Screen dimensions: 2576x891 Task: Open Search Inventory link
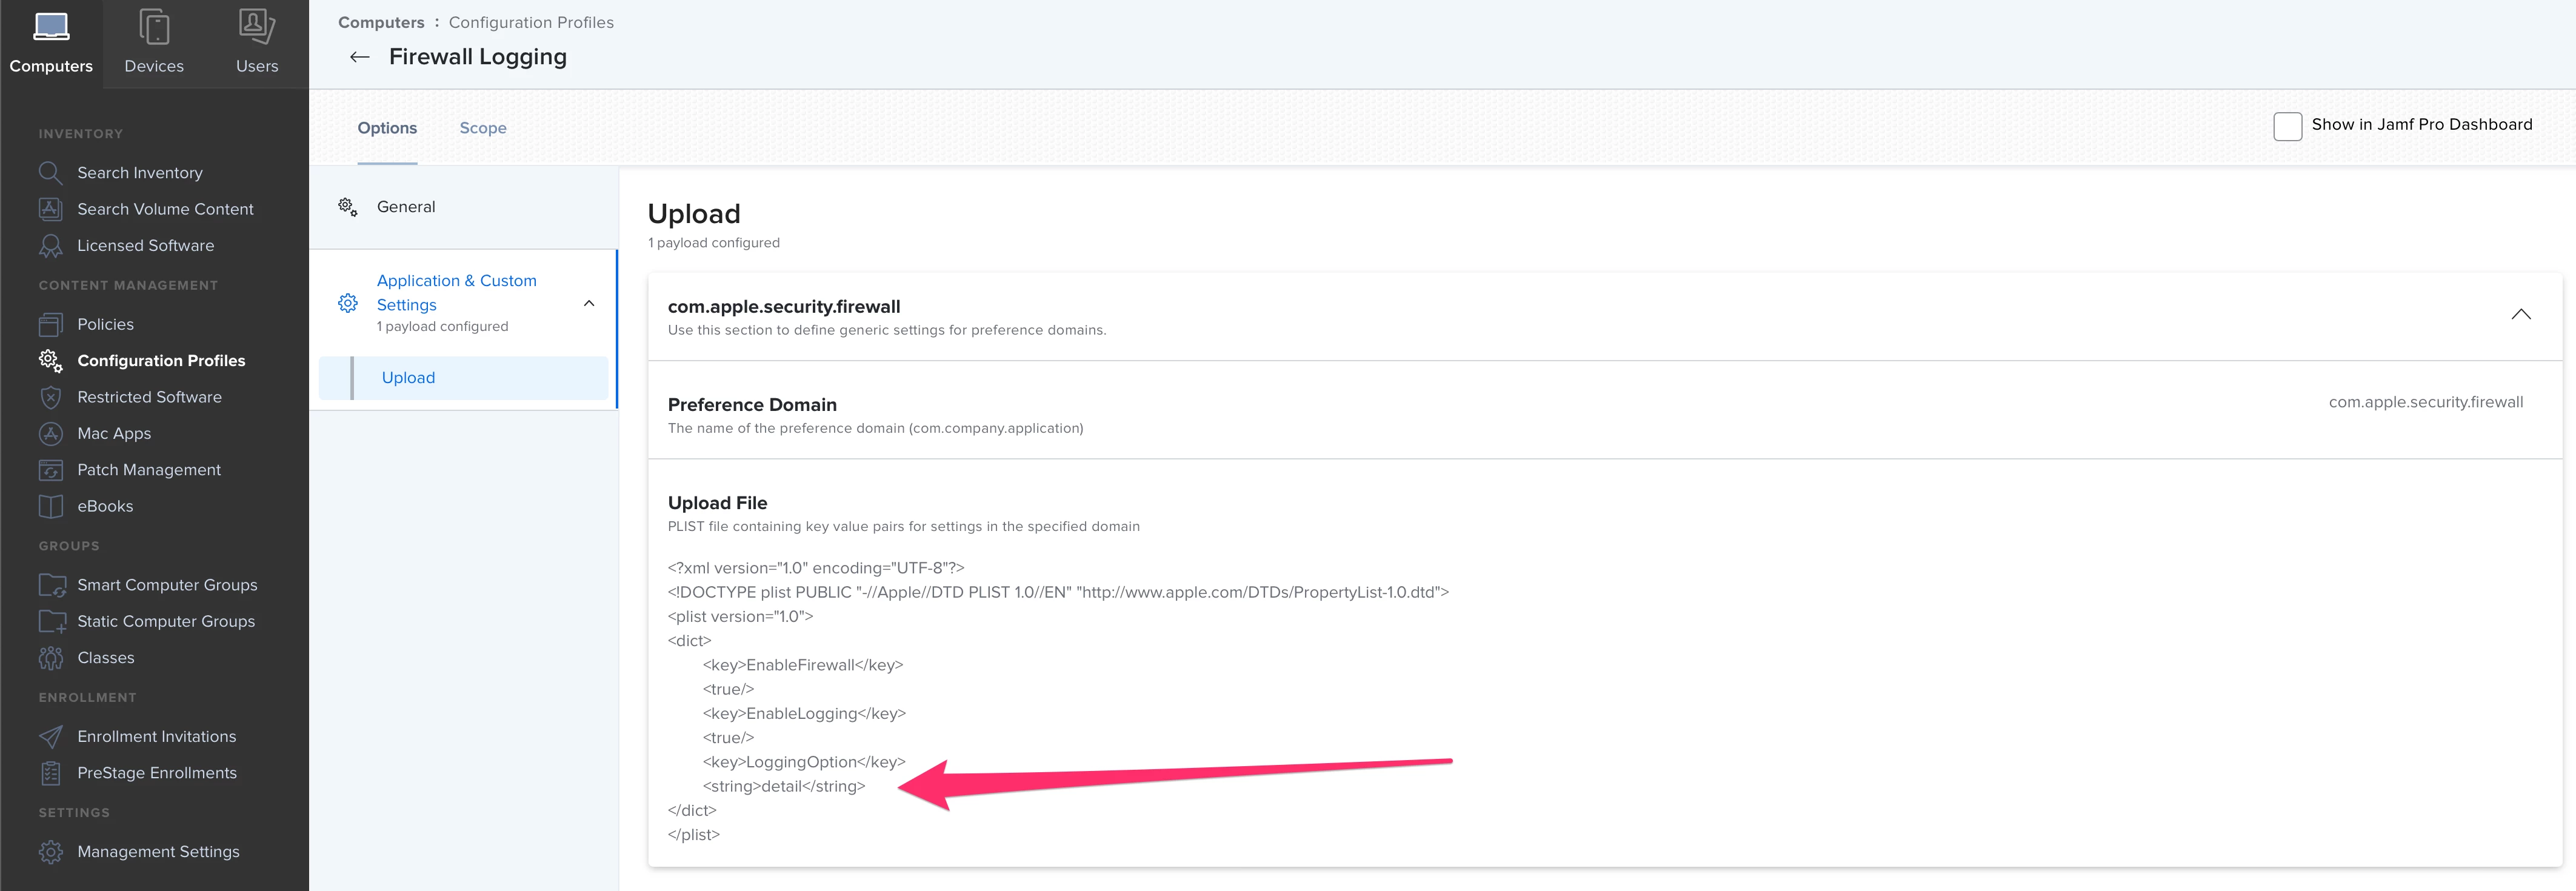140,173
